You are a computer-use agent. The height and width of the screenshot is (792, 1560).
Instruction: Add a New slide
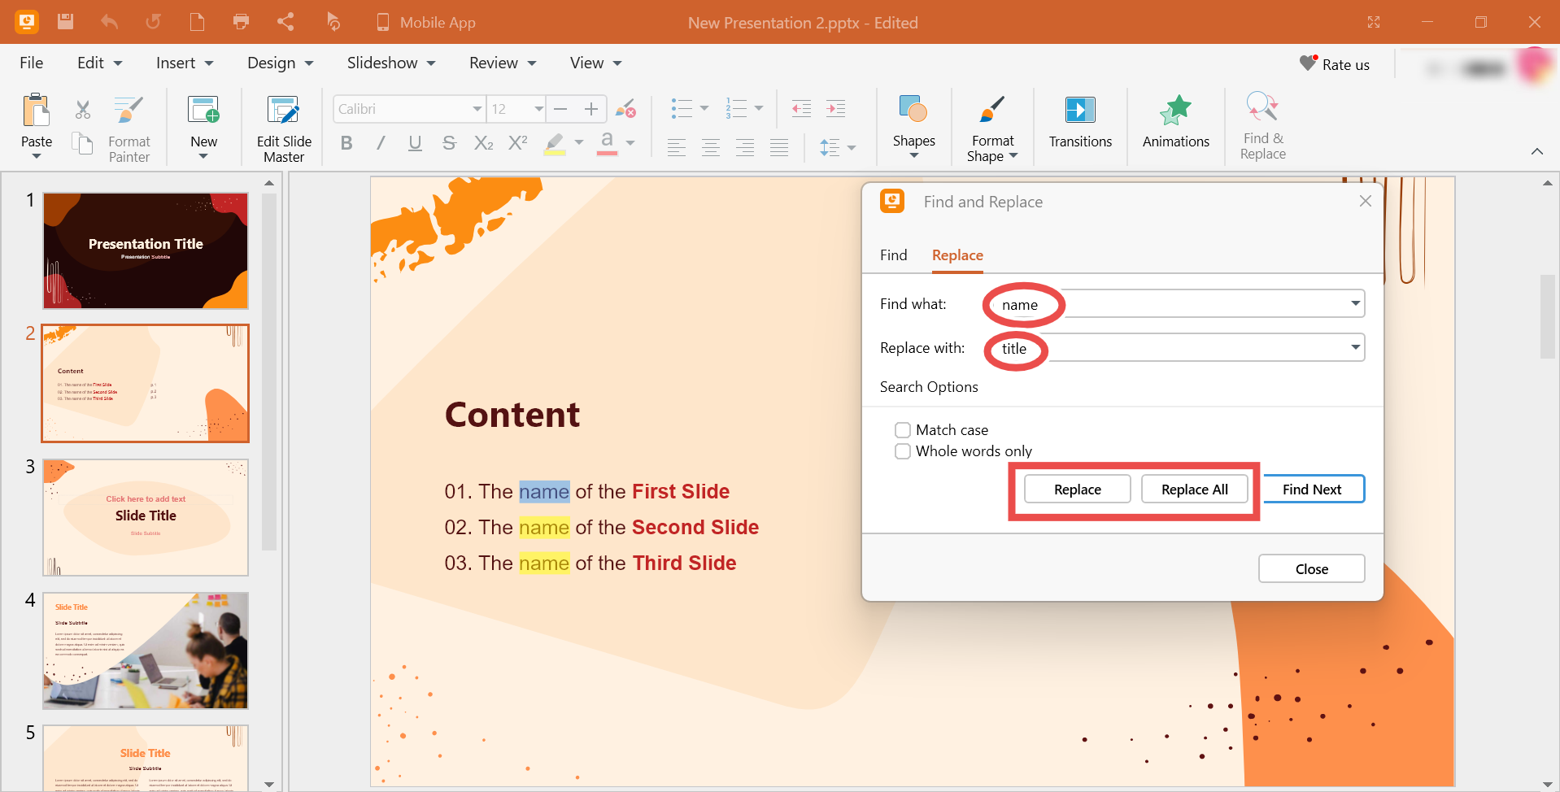coord(203,125)
